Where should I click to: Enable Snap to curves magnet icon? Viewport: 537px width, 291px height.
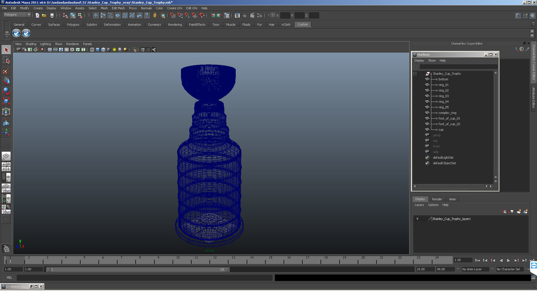pos(180,15)
